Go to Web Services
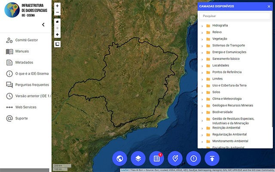 click(x=26, y=107)
